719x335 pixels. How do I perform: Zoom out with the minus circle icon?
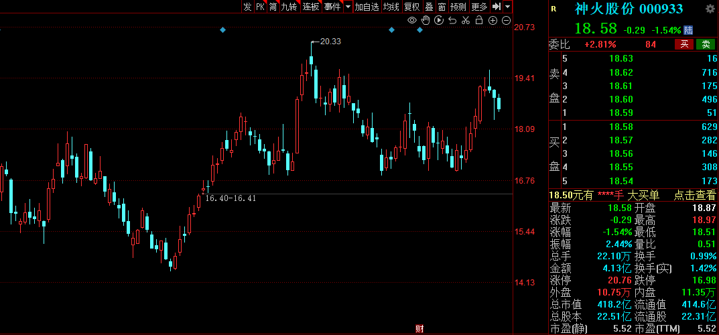pyautogui.click(x=507, y=21)
